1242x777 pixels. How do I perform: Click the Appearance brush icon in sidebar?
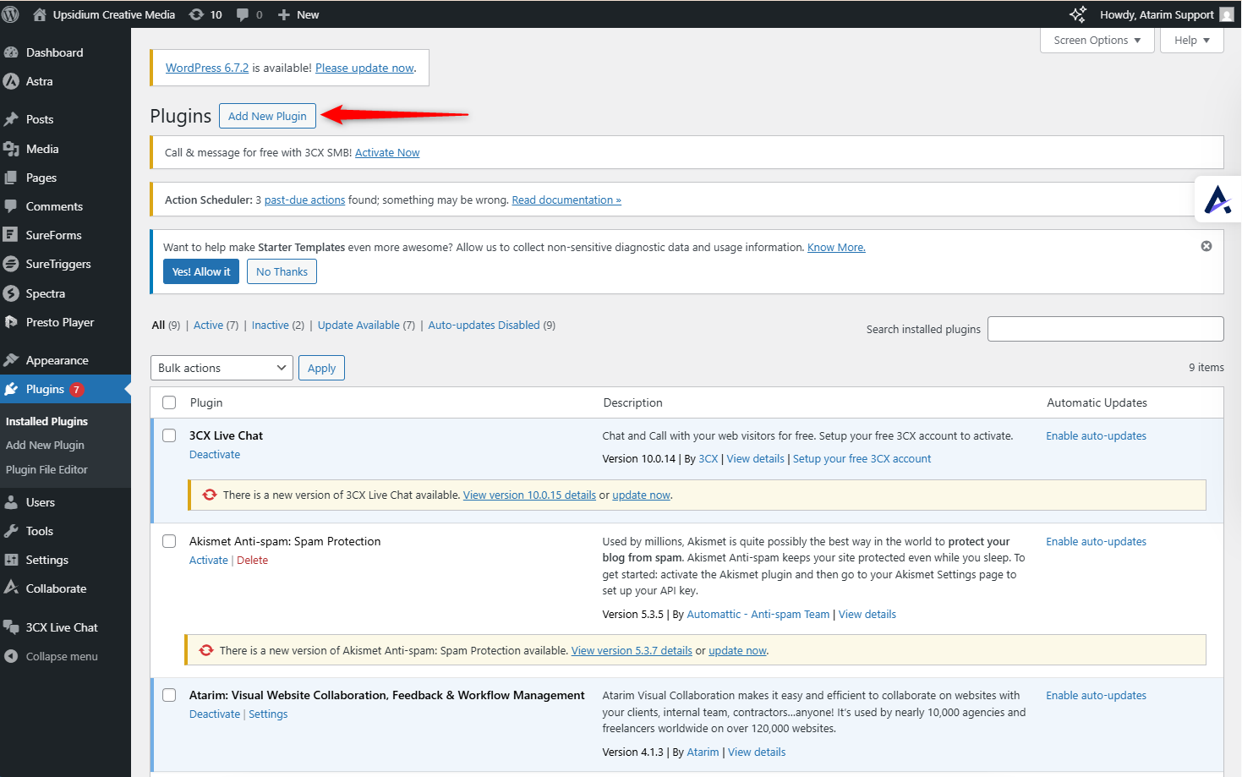(x=11, y=360)
